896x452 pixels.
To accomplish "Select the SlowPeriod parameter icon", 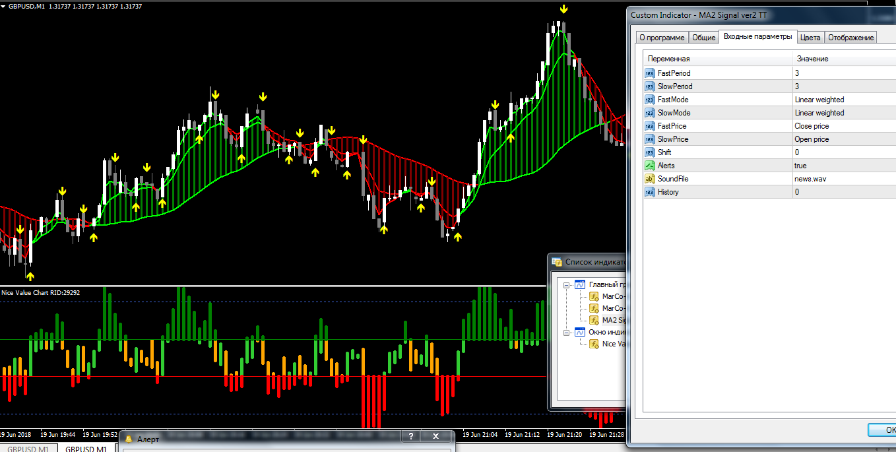I will coord(650,86).
